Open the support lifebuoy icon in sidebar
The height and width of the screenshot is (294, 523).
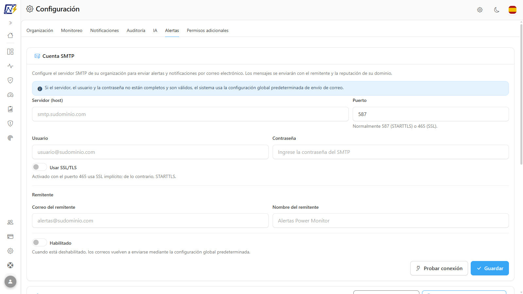[x=10, y=265]
